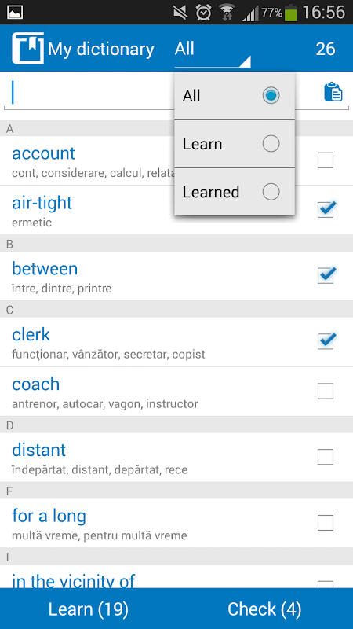The width and height of the screenshot is (353, 629).
Task: Choose All in the dropdown list
Action: click(235, 95)
